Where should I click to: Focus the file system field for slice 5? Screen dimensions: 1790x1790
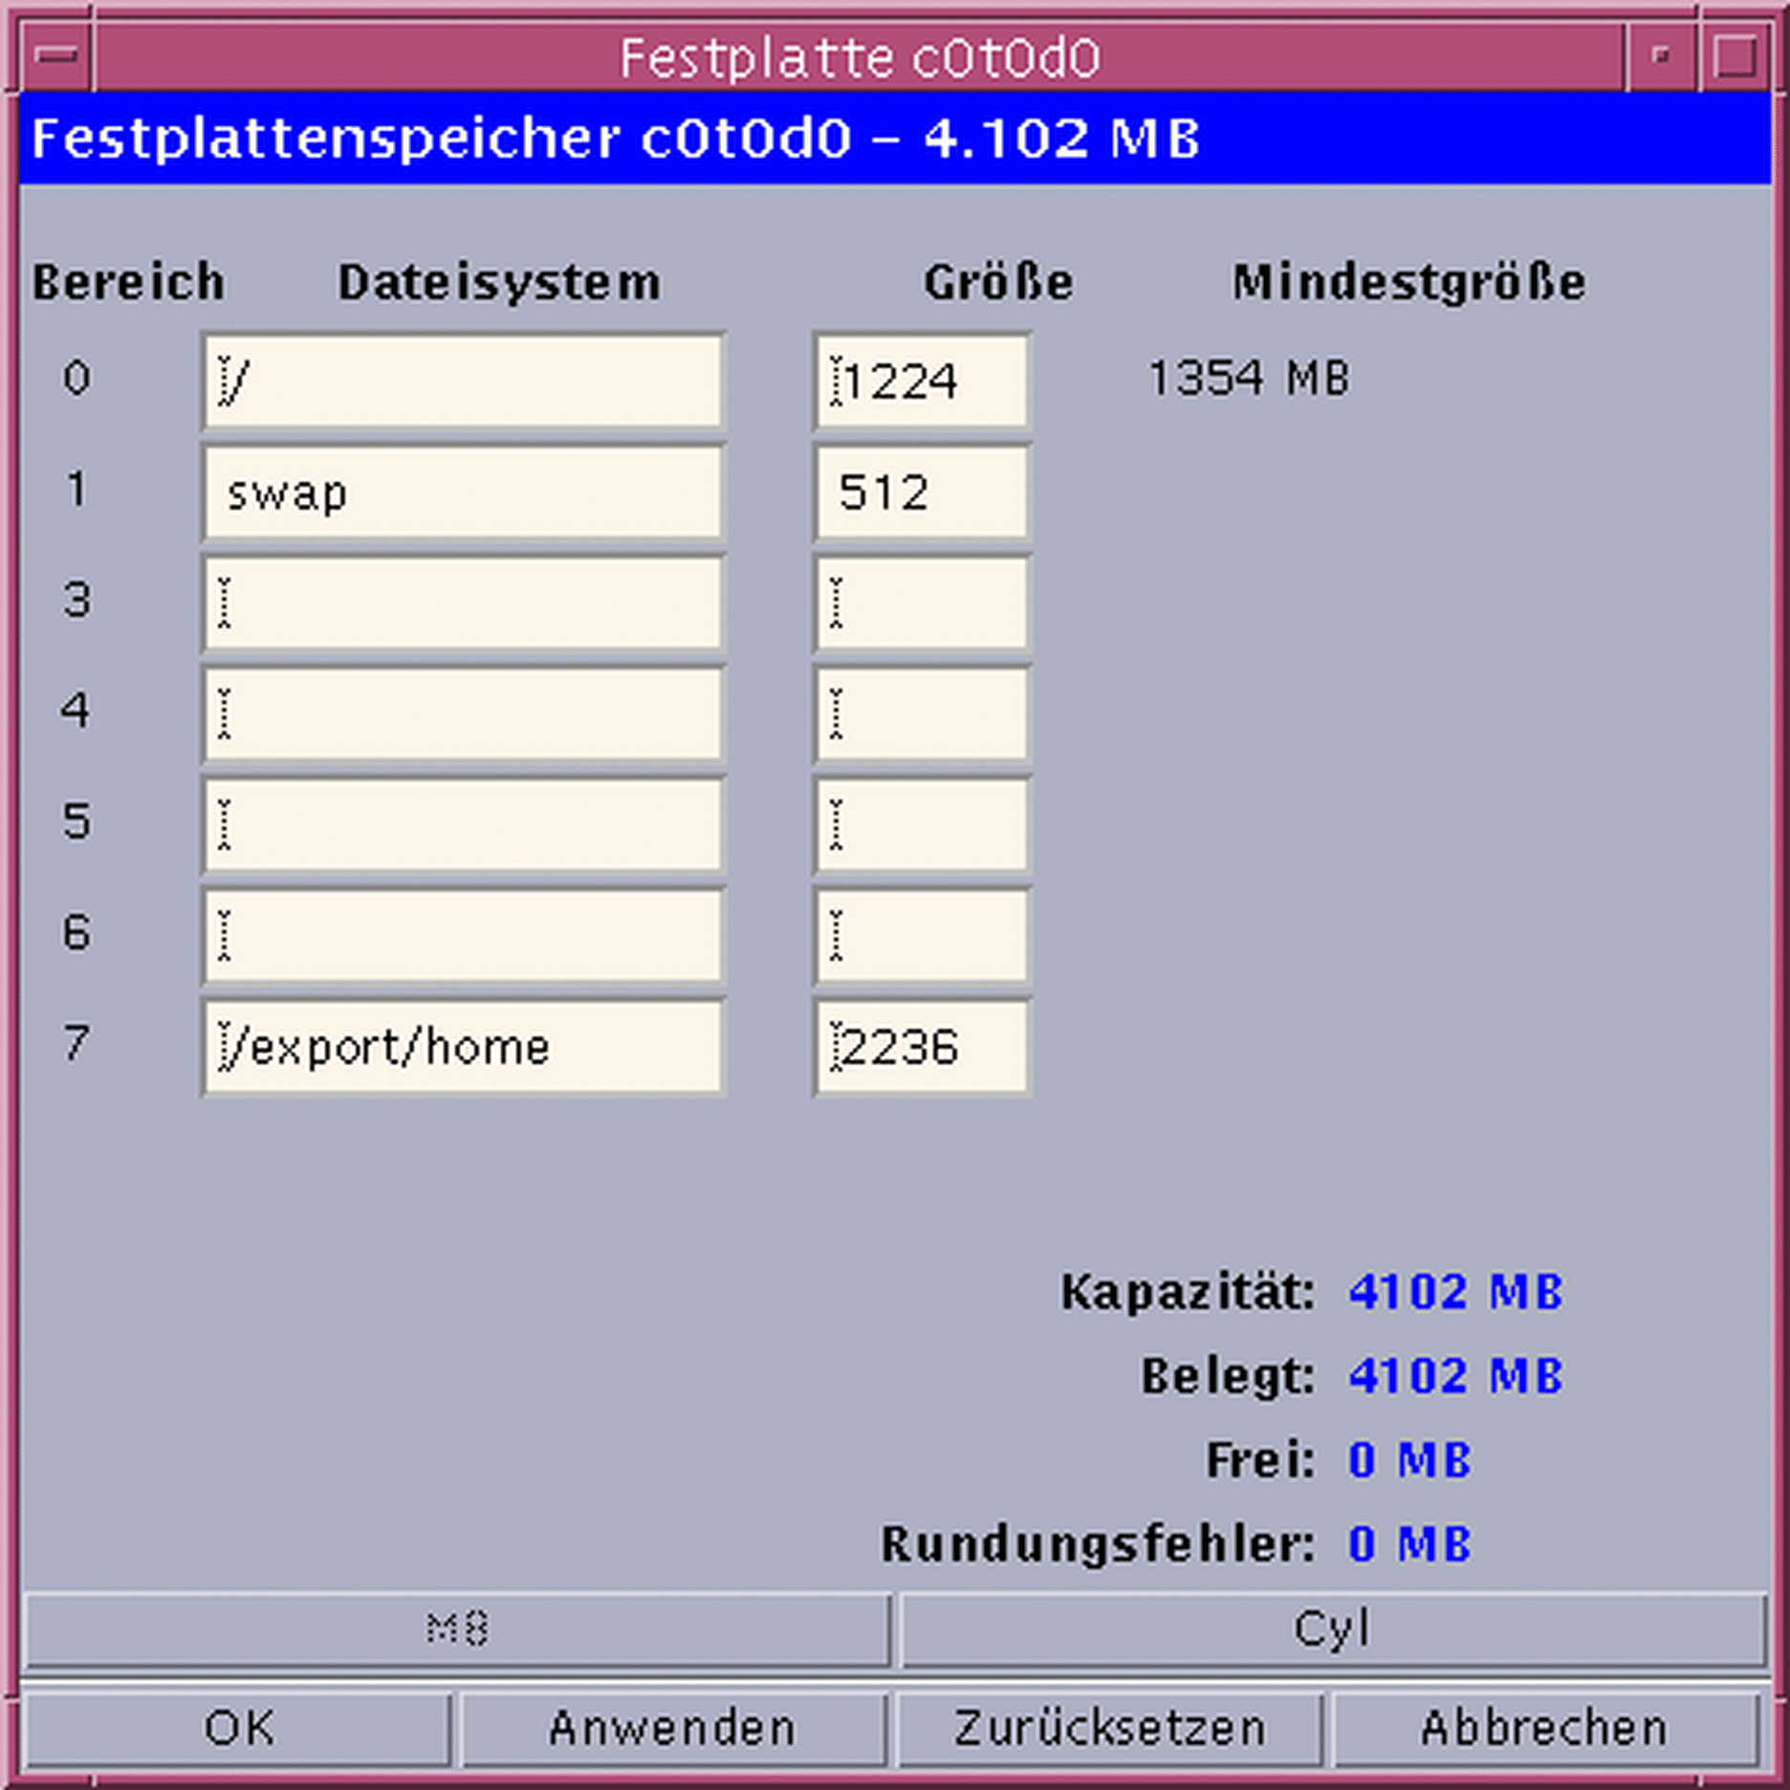pyautogui.click(x=463, y=824)
